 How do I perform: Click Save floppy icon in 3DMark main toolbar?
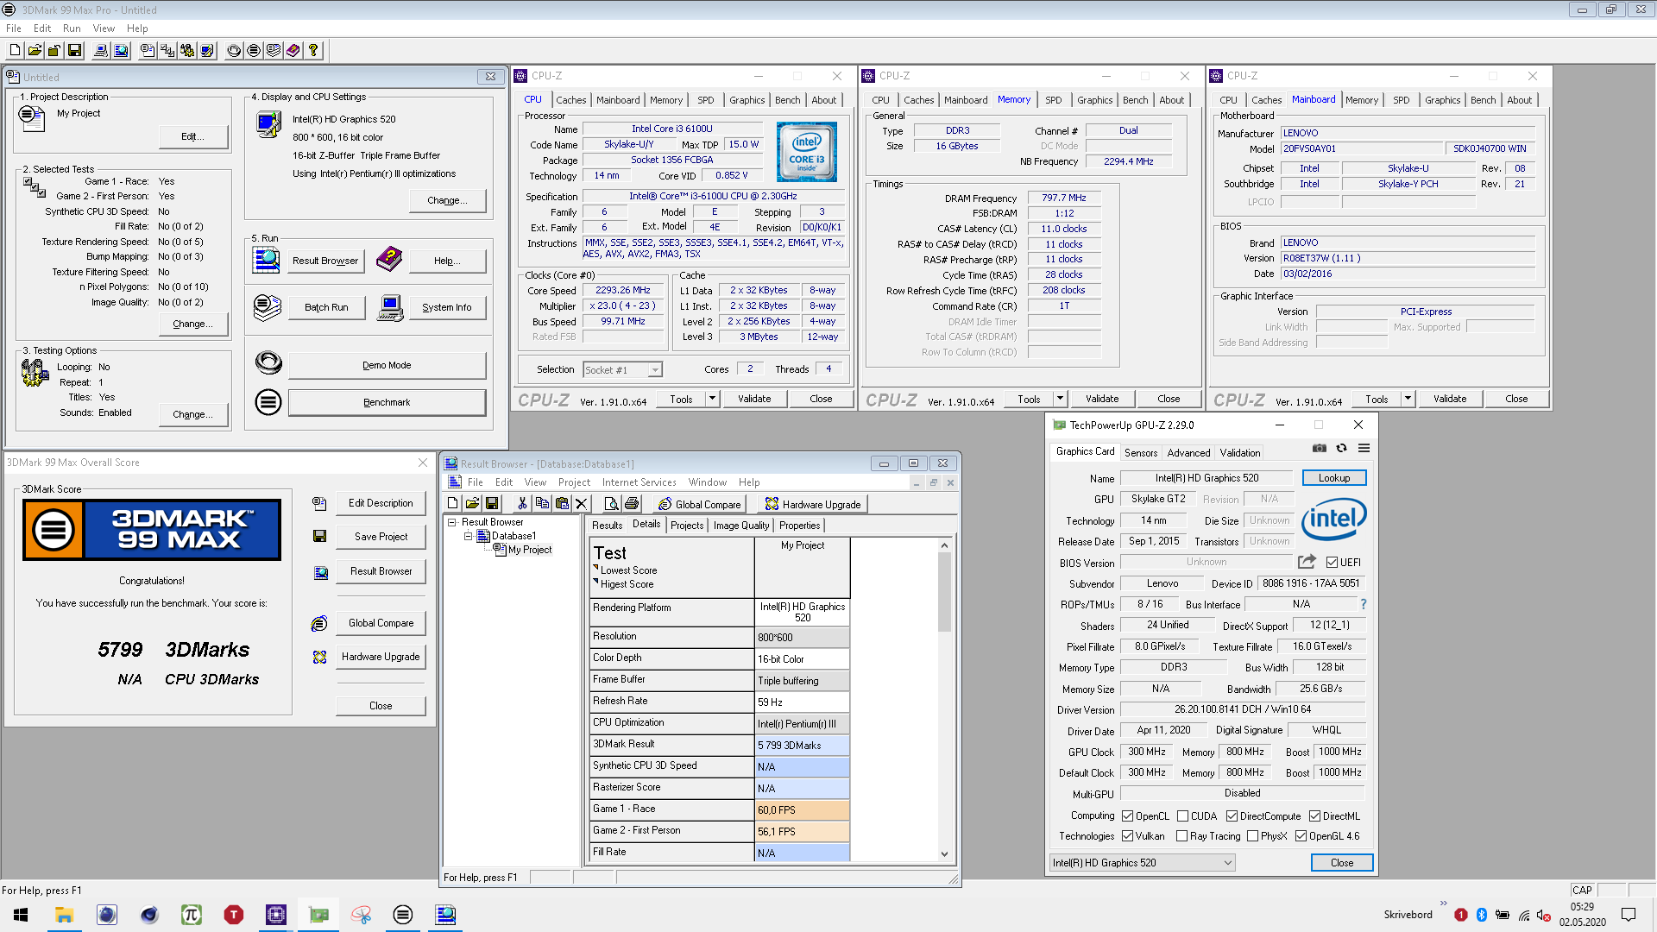(x=75, y=51)
